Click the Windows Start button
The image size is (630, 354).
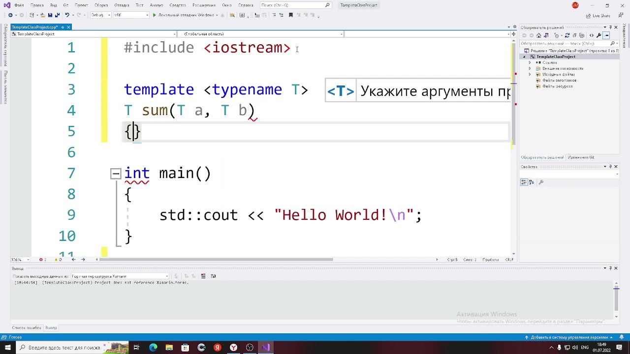click(x=8, y=348)
